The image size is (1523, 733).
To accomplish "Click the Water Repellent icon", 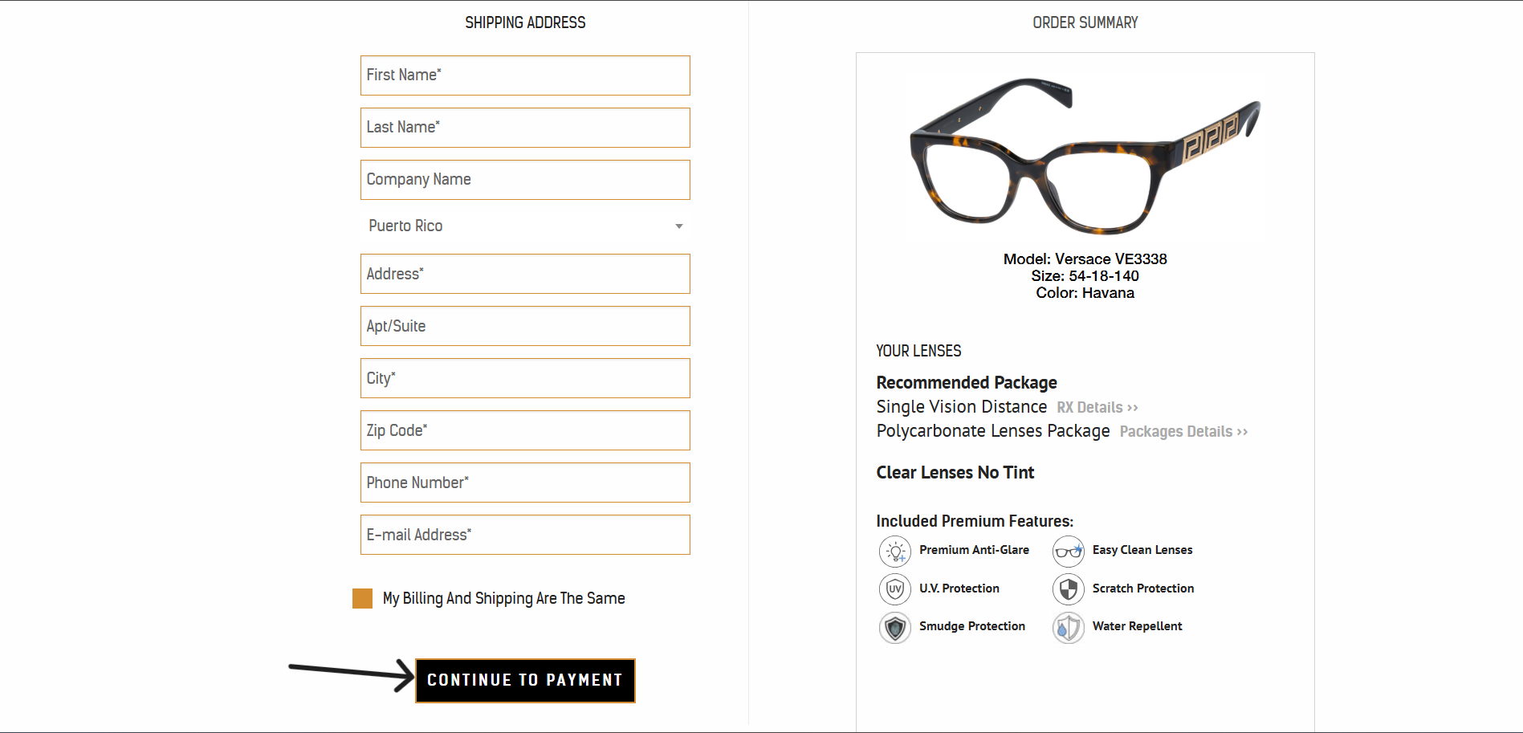I will pos(1068,627).
